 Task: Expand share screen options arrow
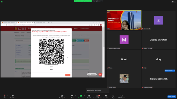(x=84, y=96)
